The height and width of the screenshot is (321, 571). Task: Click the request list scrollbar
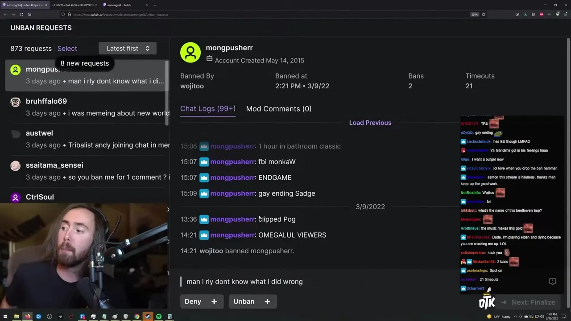coord(167,93)
